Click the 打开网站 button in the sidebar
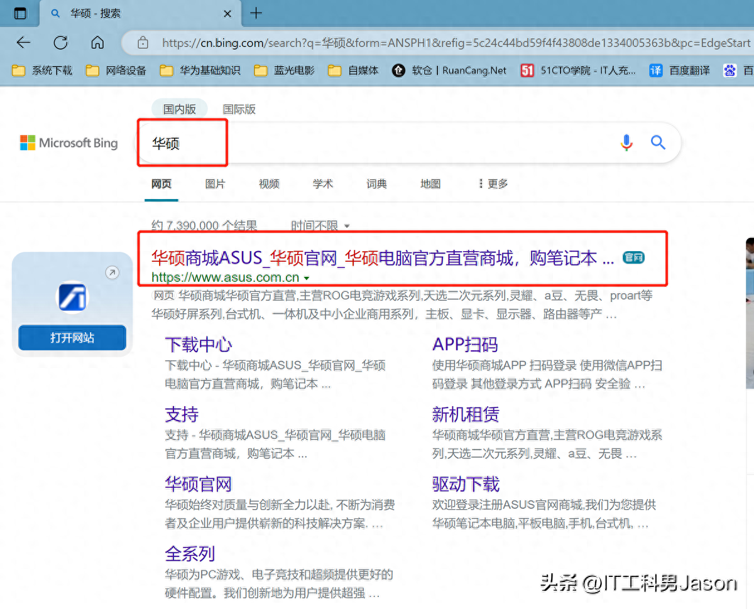The height and width of the screenshot is (609, 754). click(72, 337)
